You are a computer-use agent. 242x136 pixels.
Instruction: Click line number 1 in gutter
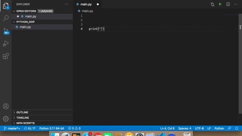click(x=82, y=16)
